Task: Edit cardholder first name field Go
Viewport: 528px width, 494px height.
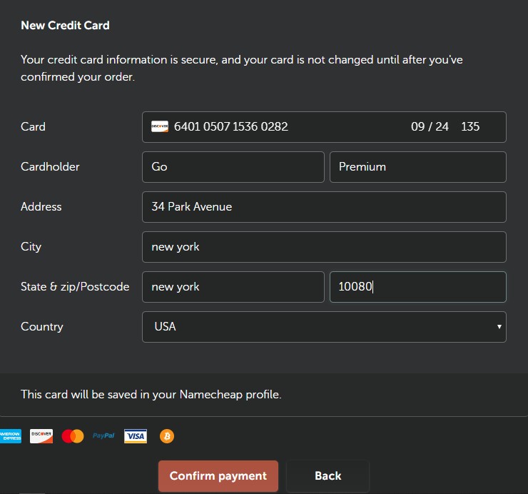Action: point(233,167)
